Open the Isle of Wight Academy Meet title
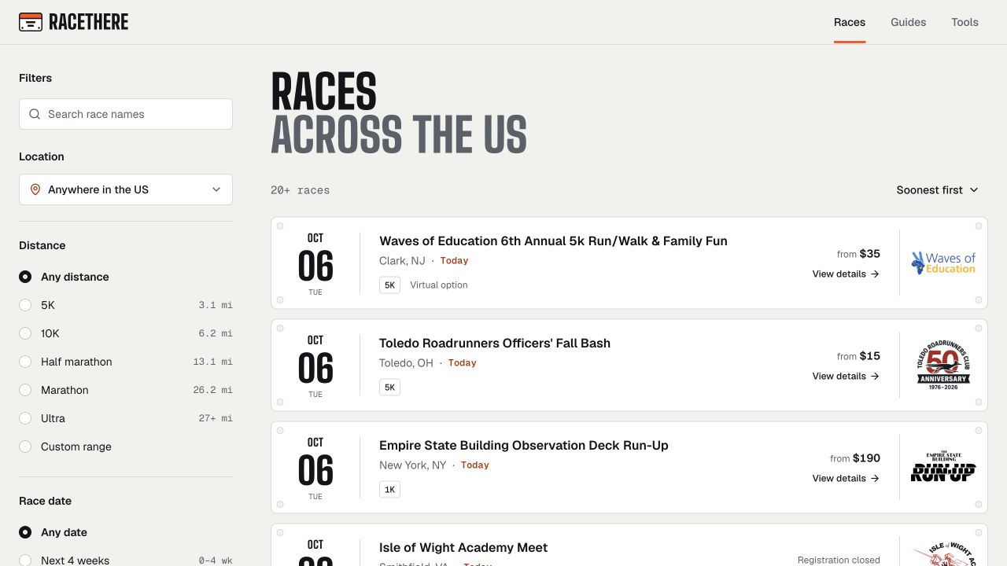 463,548
